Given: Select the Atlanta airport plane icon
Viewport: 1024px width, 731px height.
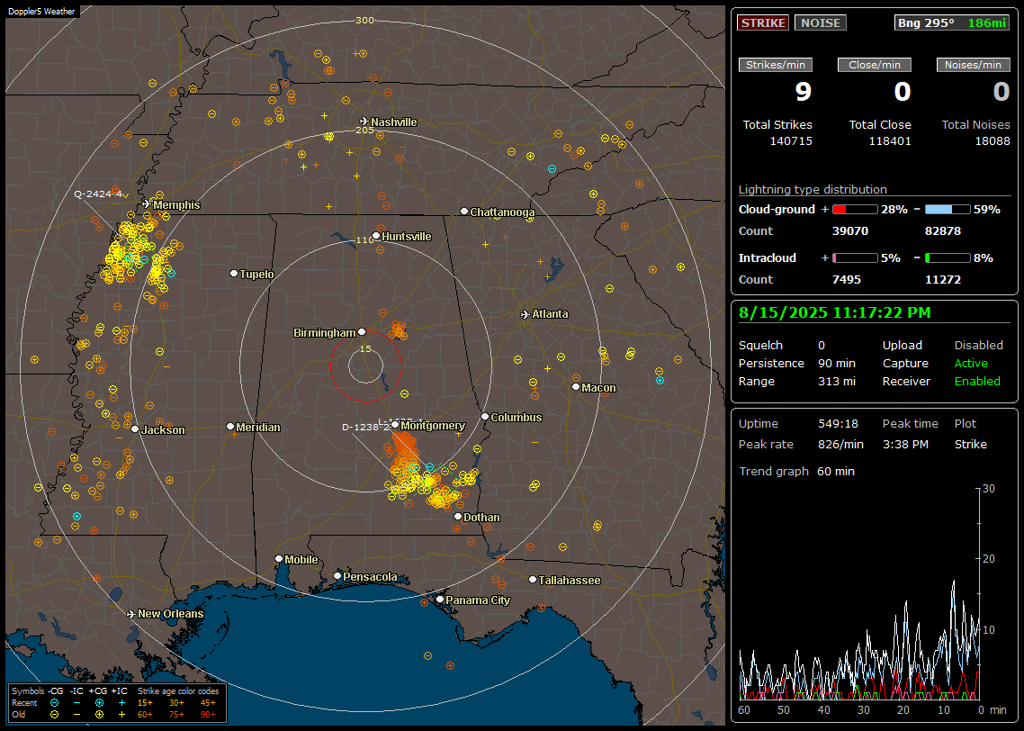Looking at the screenshot, I should coord(525,314).
